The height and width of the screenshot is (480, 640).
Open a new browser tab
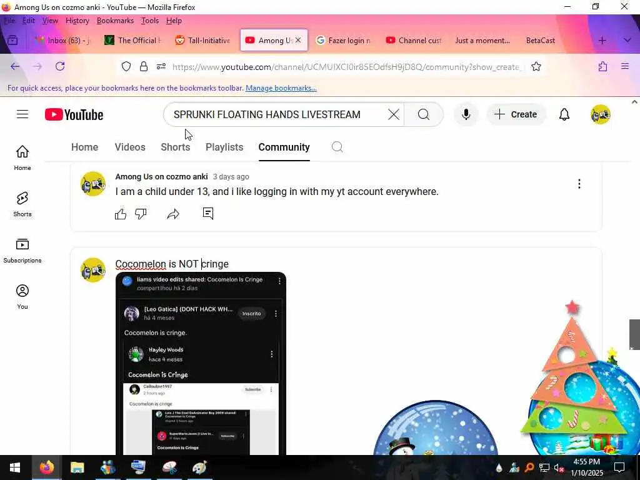click(602, 41)
